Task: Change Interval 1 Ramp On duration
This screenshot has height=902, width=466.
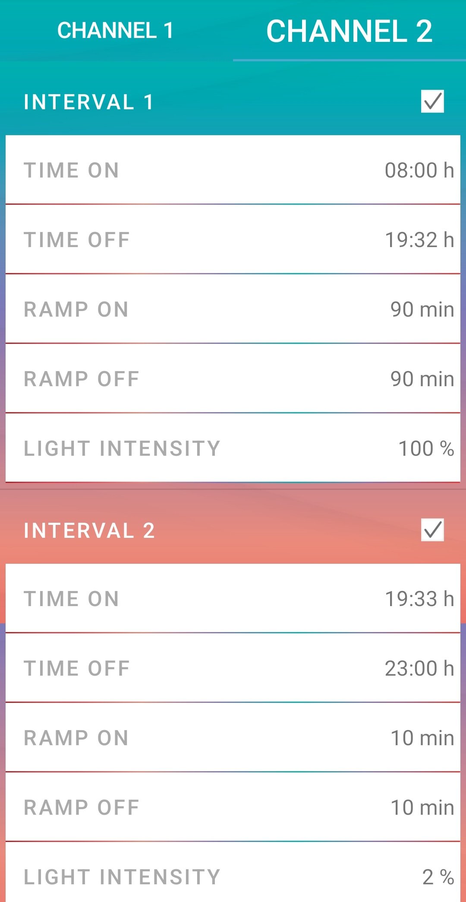Action: pos(233,309)
